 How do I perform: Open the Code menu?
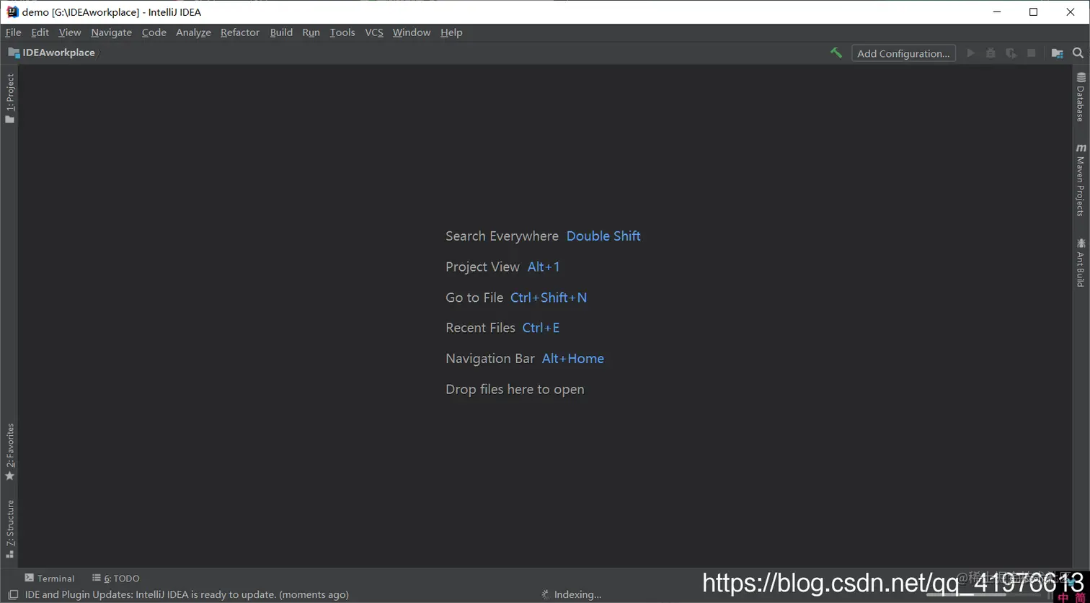coord(154,32)
